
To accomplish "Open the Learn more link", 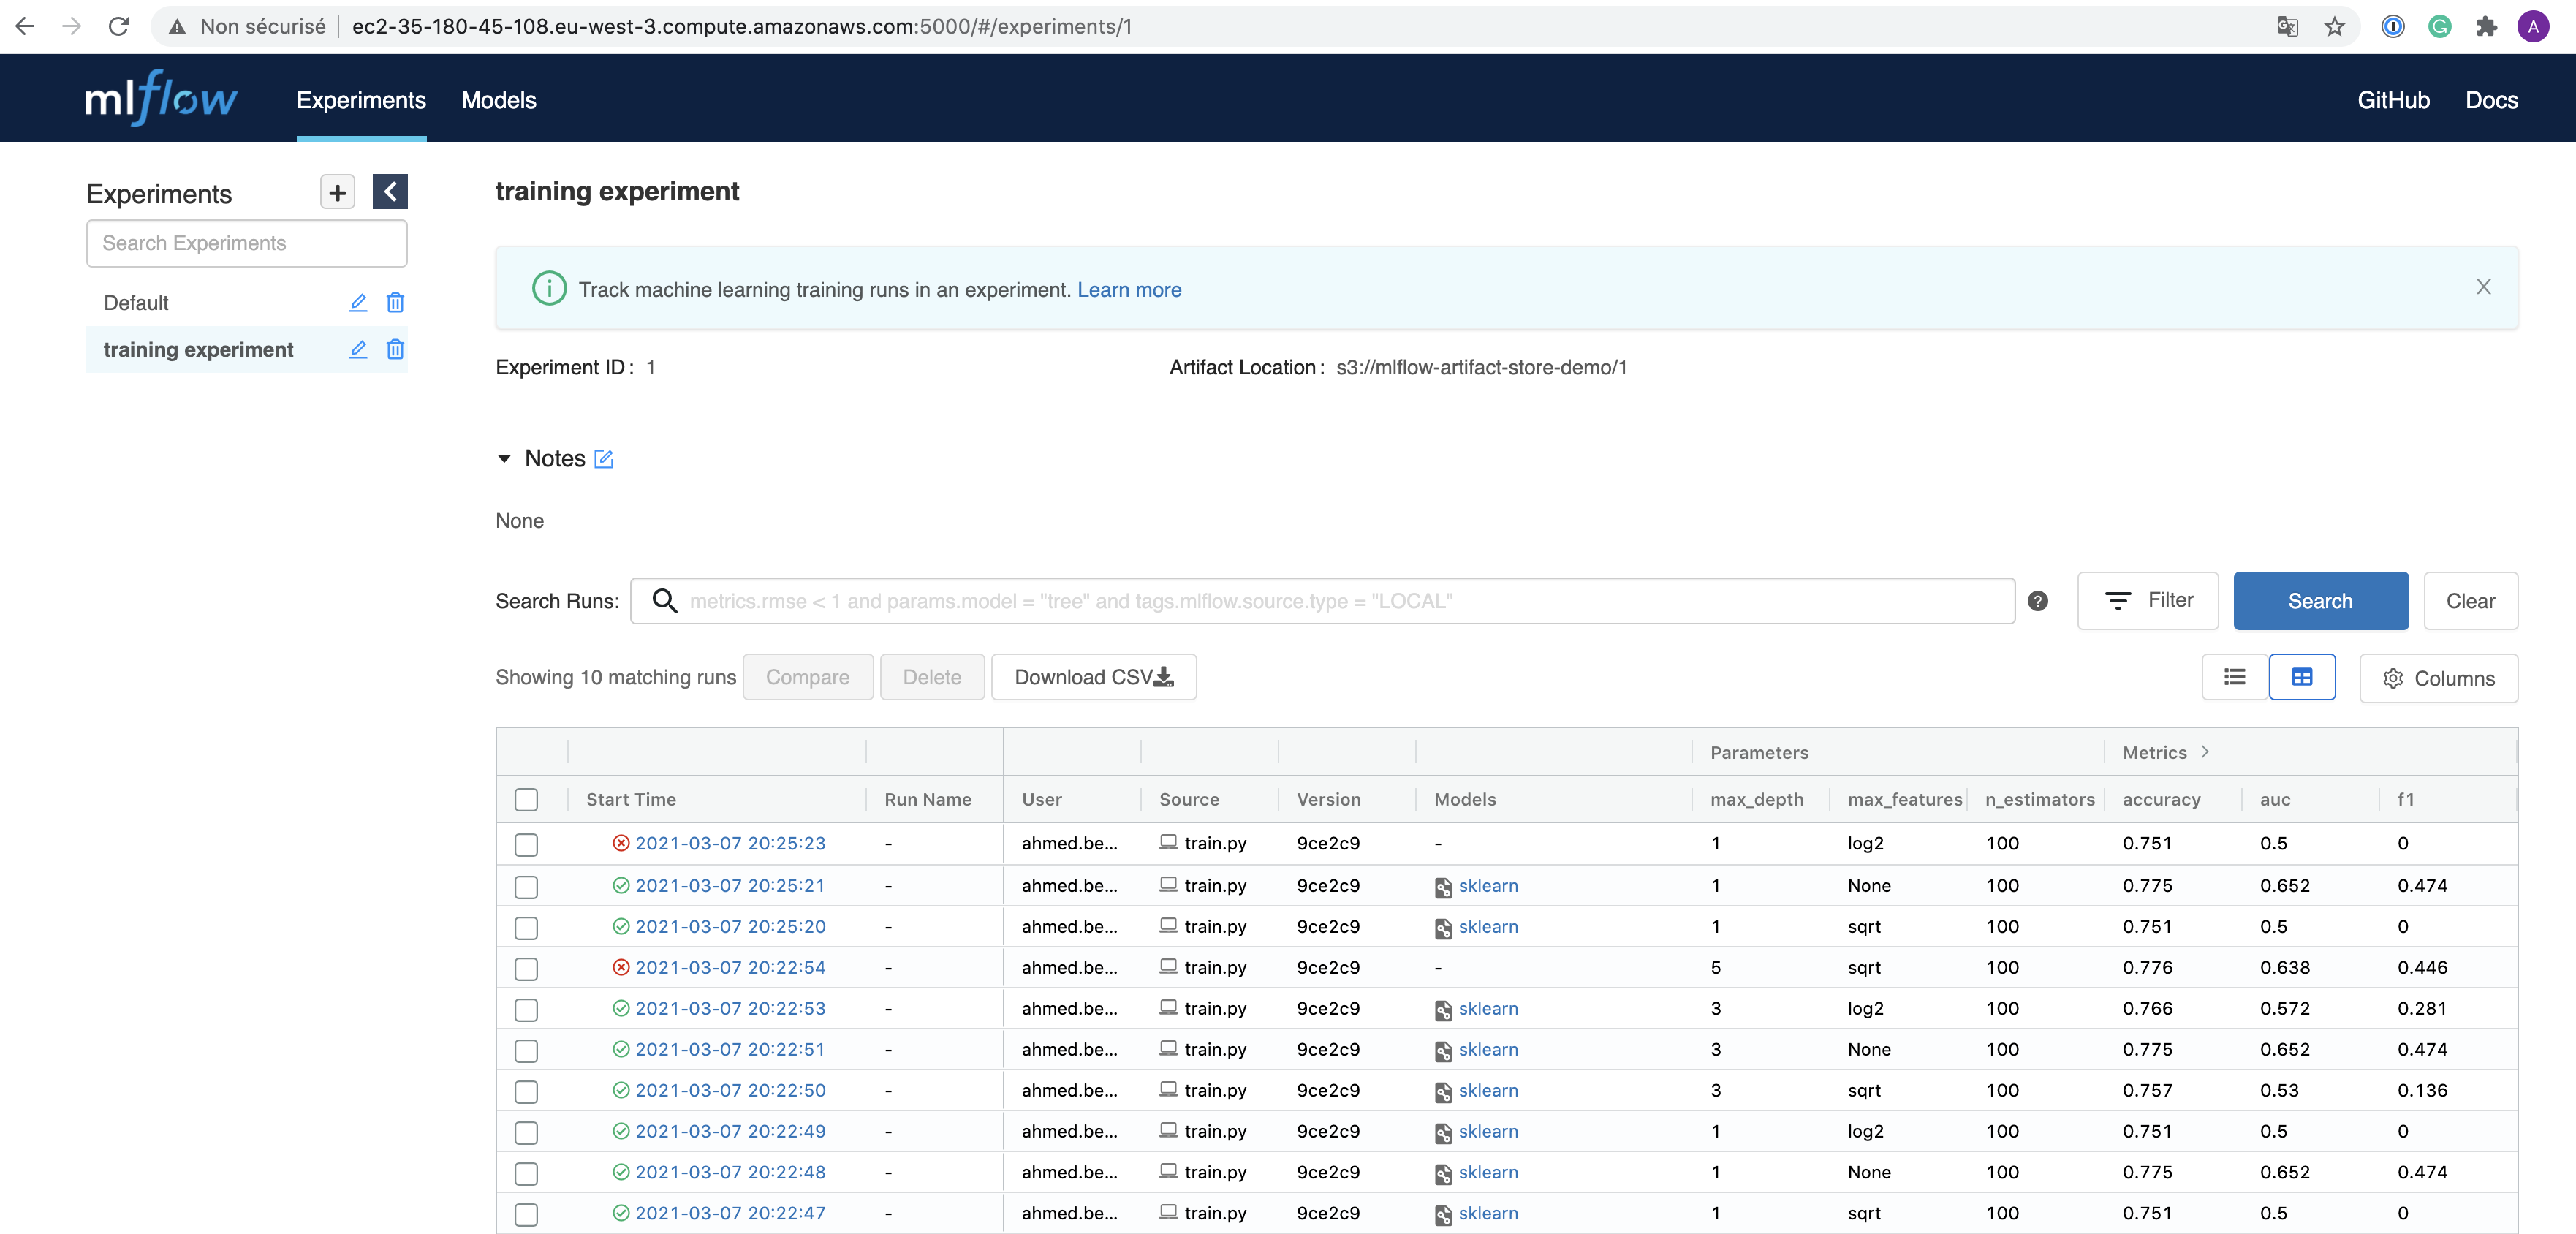I will tap(1128, 290).
